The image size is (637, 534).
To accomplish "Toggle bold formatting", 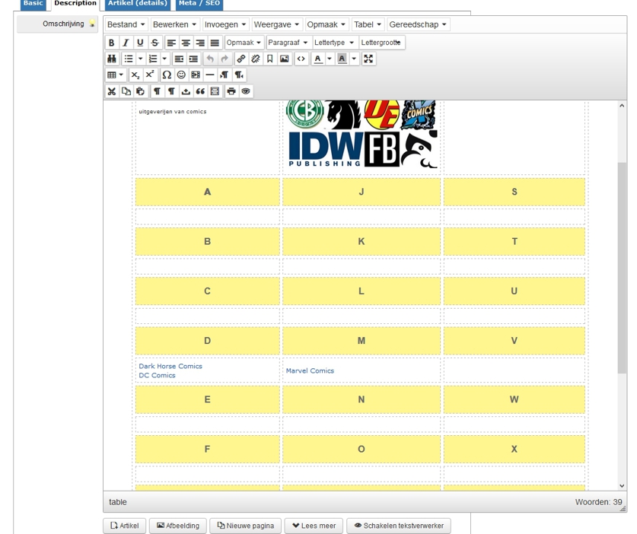I will (x=111, y=43).
